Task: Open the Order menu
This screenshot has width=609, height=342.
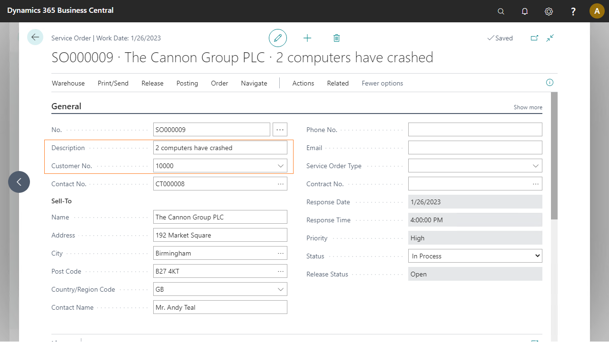Action: [219, 83]
